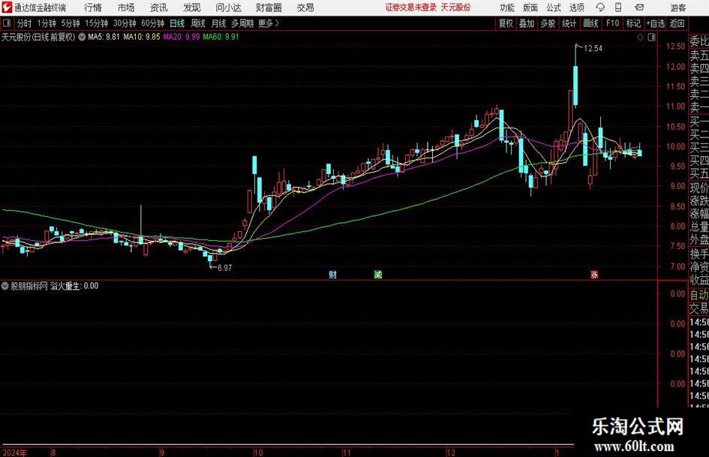709x457 pixels.
Task: Switch to 30分钟 period
Action: [x=125, y=23]
